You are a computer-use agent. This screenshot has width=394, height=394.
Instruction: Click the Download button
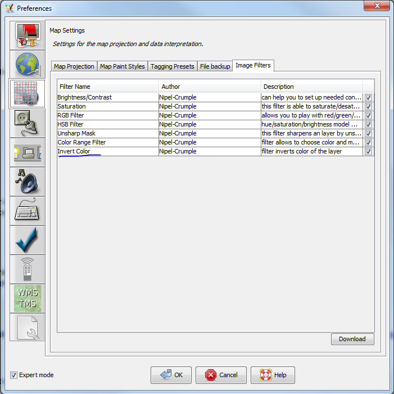pos(352,339)
